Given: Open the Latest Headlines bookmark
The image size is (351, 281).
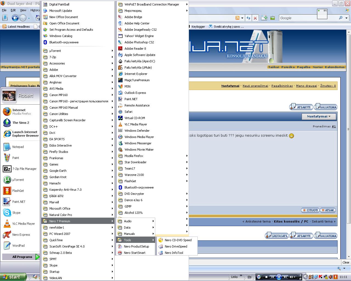Looking at the screenshot, I should (16, 27).
